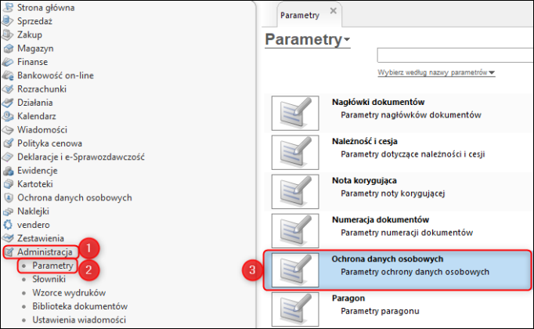Click the Magazyn warehouse icon
Screen dimensions: 534x329
click(8, 49)
